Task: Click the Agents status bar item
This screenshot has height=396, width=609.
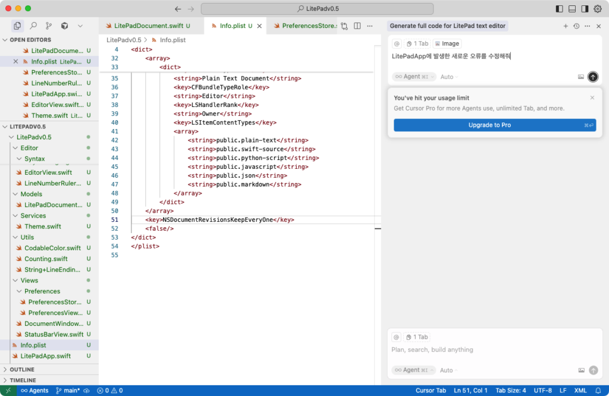Action: 34,391
